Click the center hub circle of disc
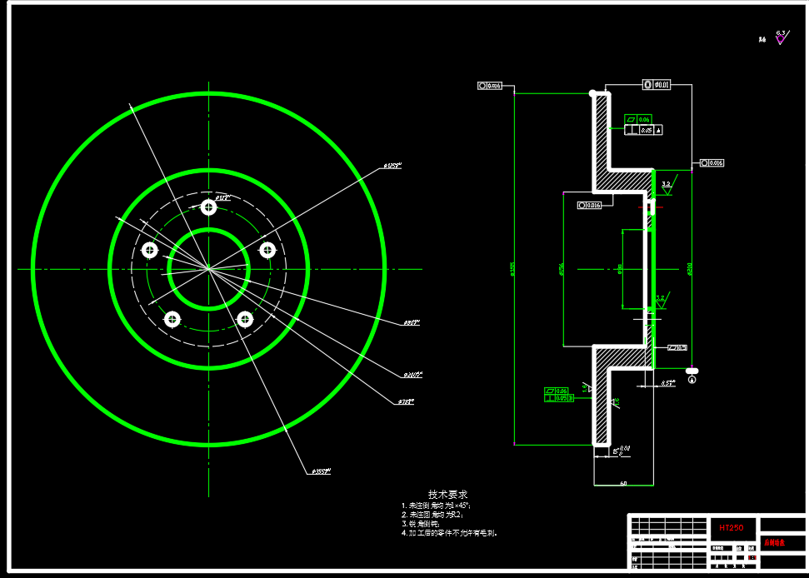The width and height of the screenshot is (809, 578). pos(208,269)
